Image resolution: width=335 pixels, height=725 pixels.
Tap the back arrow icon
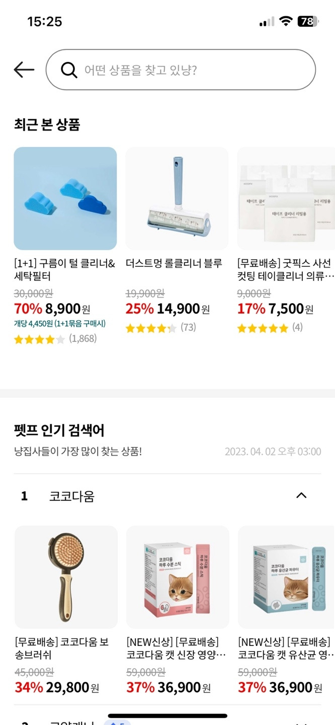[x=24, y=69]
